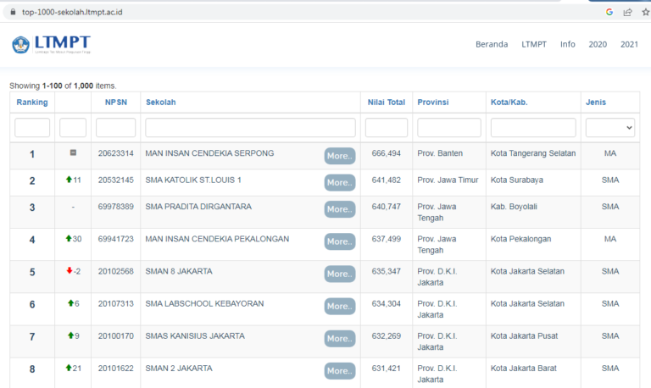Click the NPSN filter text box
This screenshot has width=651, height=388.
[115, 127]
